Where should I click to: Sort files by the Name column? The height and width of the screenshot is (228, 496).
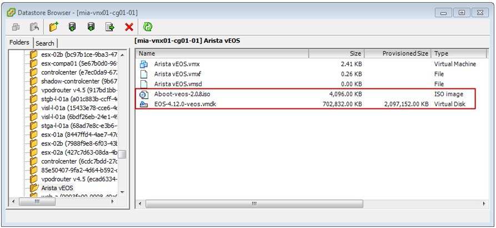222,53
